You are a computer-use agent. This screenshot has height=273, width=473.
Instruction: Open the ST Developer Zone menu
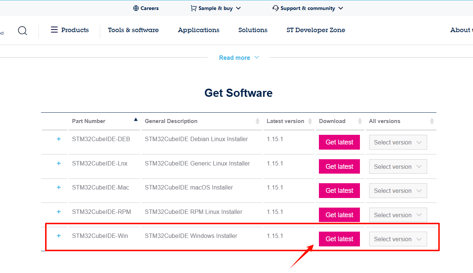coord(316,30)
